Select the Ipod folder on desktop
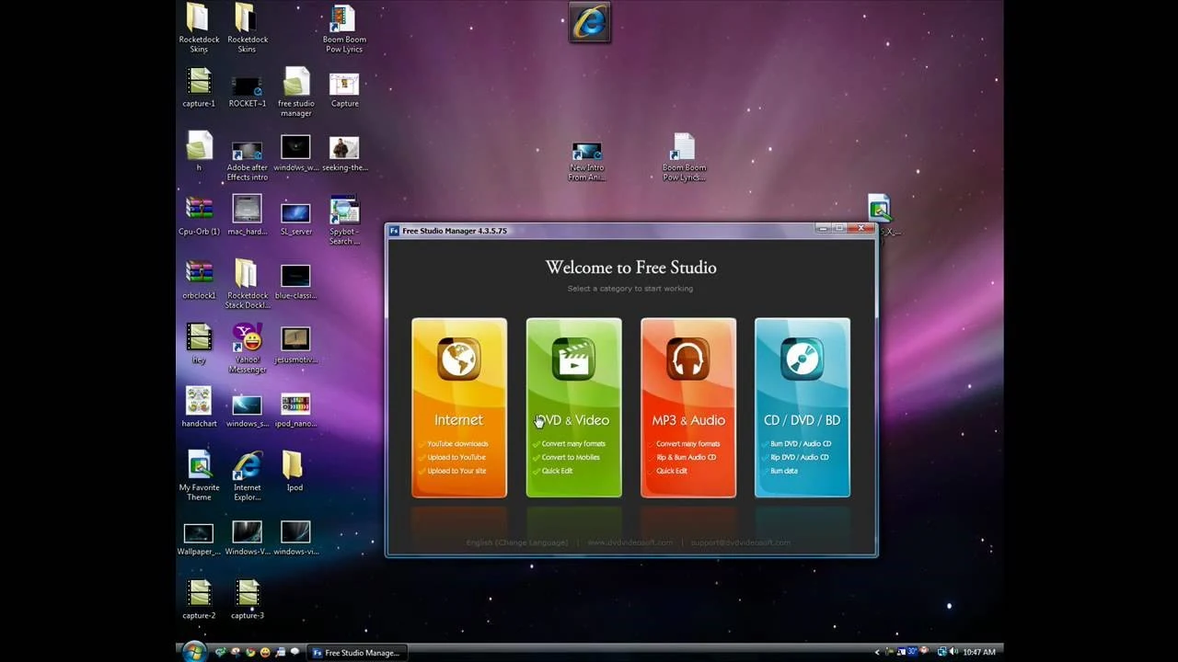 pyautogui.click(x=293, y=472)
